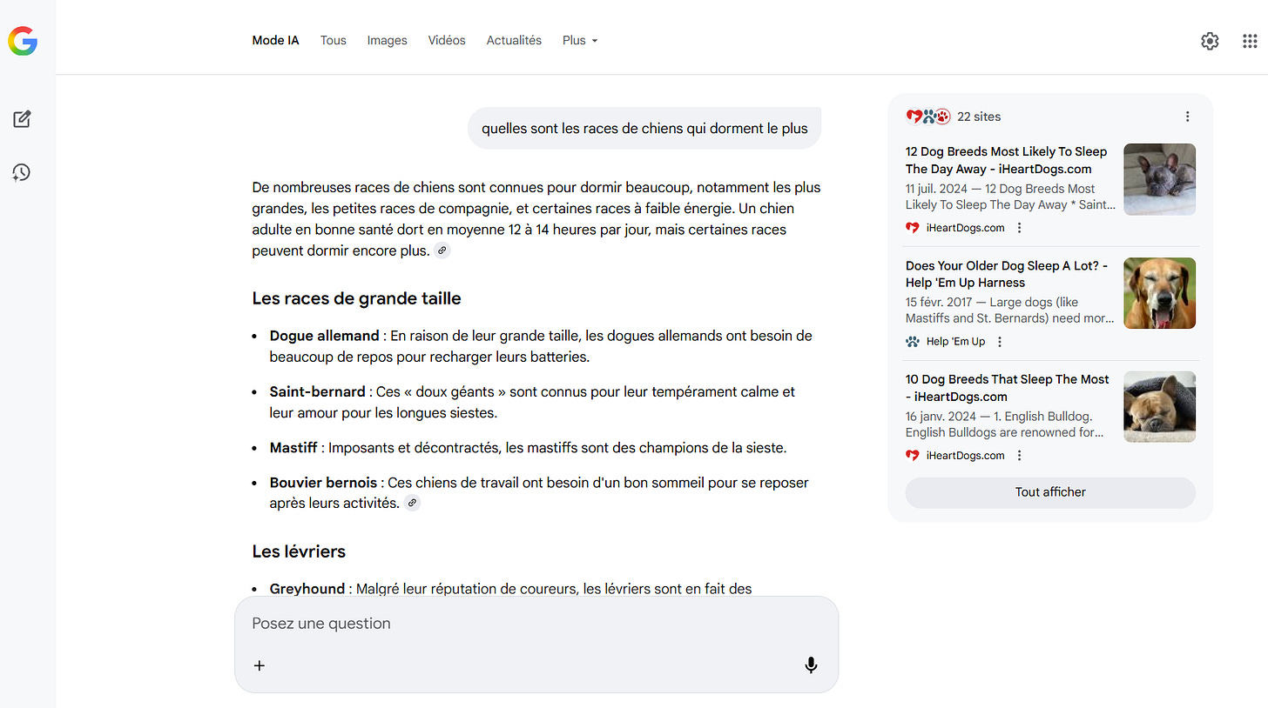
Task: Expand the Plus dropdown menu
Action: [580, 41]
